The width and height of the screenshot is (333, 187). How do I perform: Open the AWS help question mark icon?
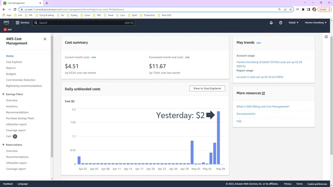pos(281,23)
